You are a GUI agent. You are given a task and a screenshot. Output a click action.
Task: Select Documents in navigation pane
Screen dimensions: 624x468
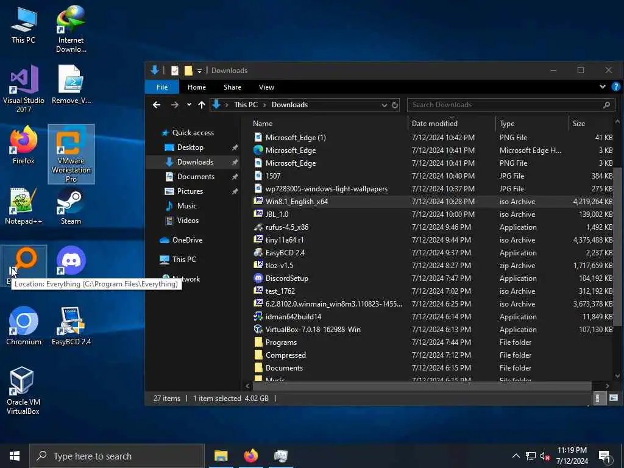click(x=196, y=176)
